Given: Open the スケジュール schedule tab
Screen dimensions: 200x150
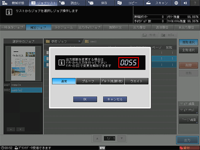Looking at the screenshot, I should [64, 27].
